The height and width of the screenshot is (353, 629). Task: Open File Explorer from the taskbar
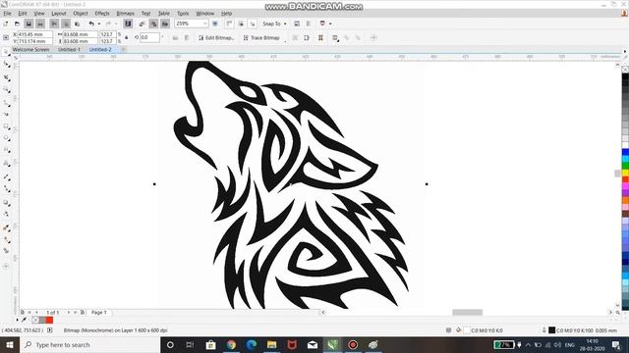pyautogui.click(x=271, y=344)
